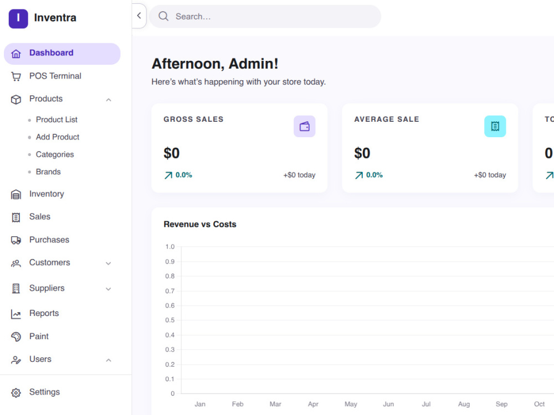This screenshot has width=554, height=415.
Task: Click the POS Terminal cart icon
Action: [16, 76]
